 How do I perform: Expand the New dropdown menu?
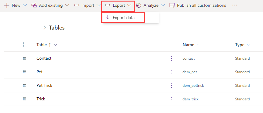(25, 6)
